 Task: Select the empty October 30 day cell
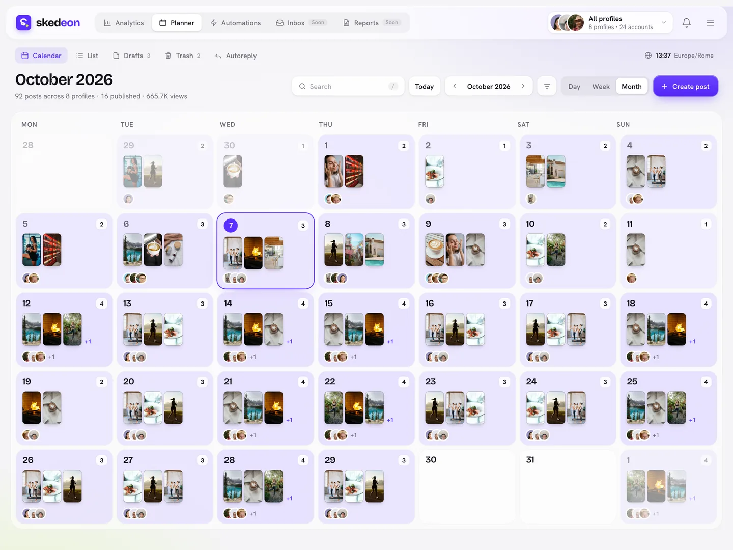[x=467, y=486]
